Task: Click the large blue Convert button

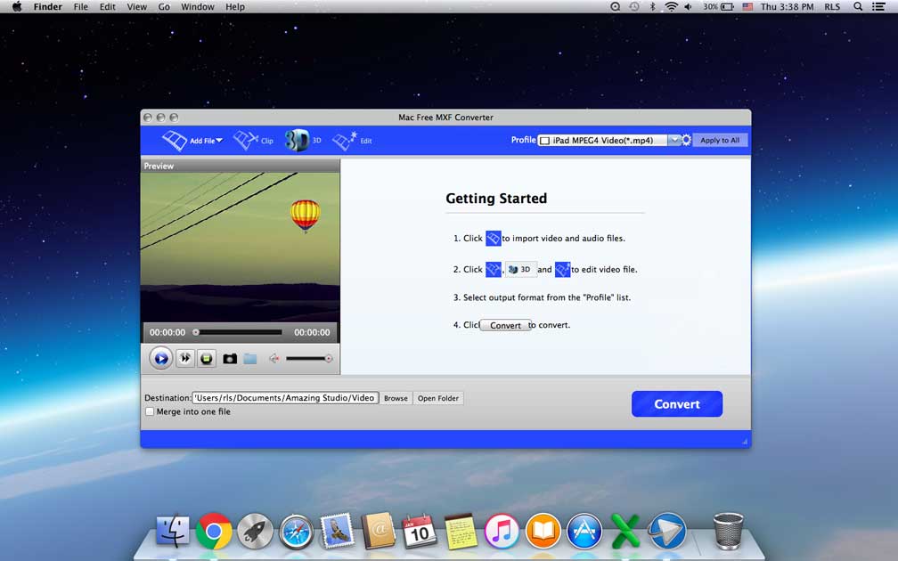Action: coord(677,404)
